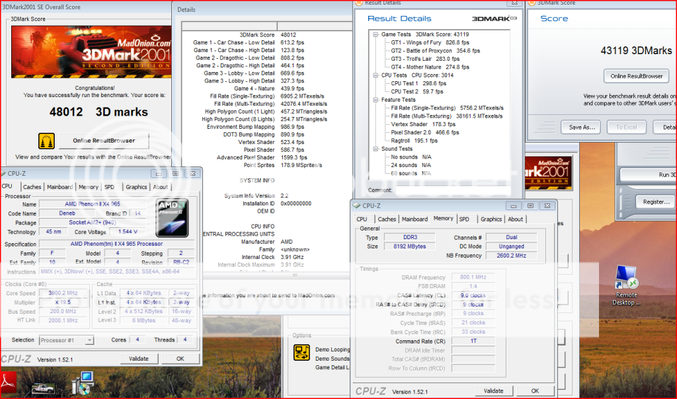
Task: Click the small 3DMark2001 logo thumbnail
Action: coord(549,173)
